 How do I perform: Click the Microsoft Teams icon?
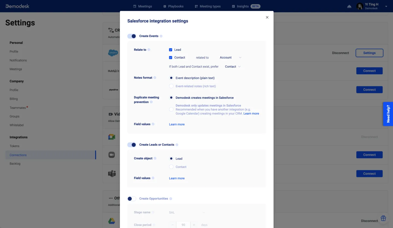pyautogui.click(x=112, y=174)
